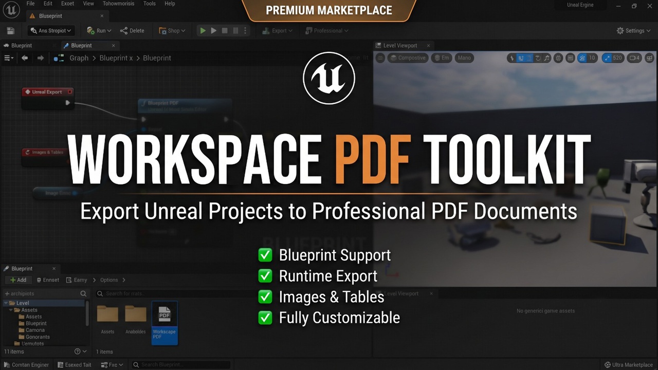Open the Professional dropdown
Image resolution: width=658 pixels, height=370 pixels.
(x=326, y=31)
